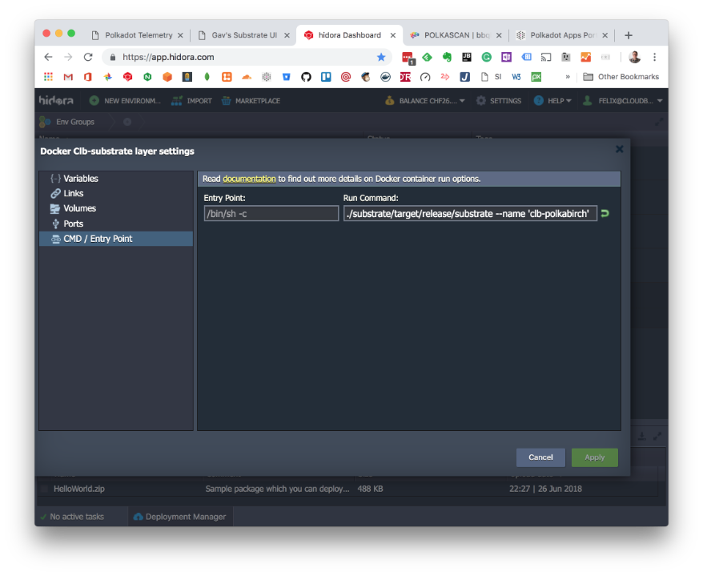Image resolution: width=703 pixels, height=576 pixels.
Task: Bookmark page with the star icon
Action: click(381, 57)
